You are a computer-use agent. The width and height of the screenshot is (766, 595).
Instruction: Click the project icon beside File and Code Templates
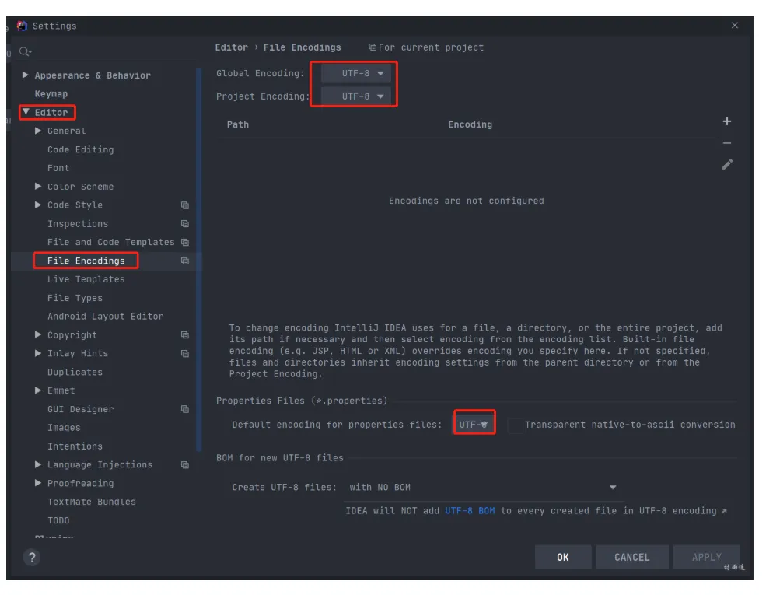[184, 243]
